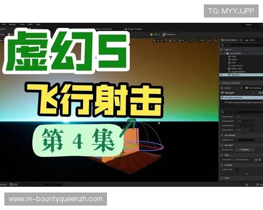Click the SkyLight actor name in Details
This screenshot has height=210, width=263.
click(229, 93)
